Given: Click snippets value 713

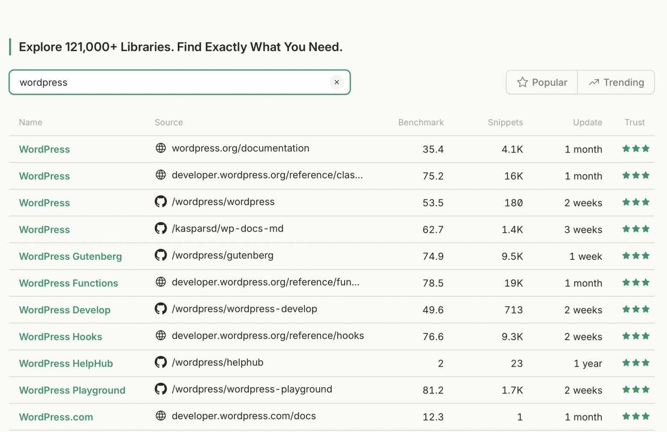Looking at the screenshot, I should tap(514, 310).
